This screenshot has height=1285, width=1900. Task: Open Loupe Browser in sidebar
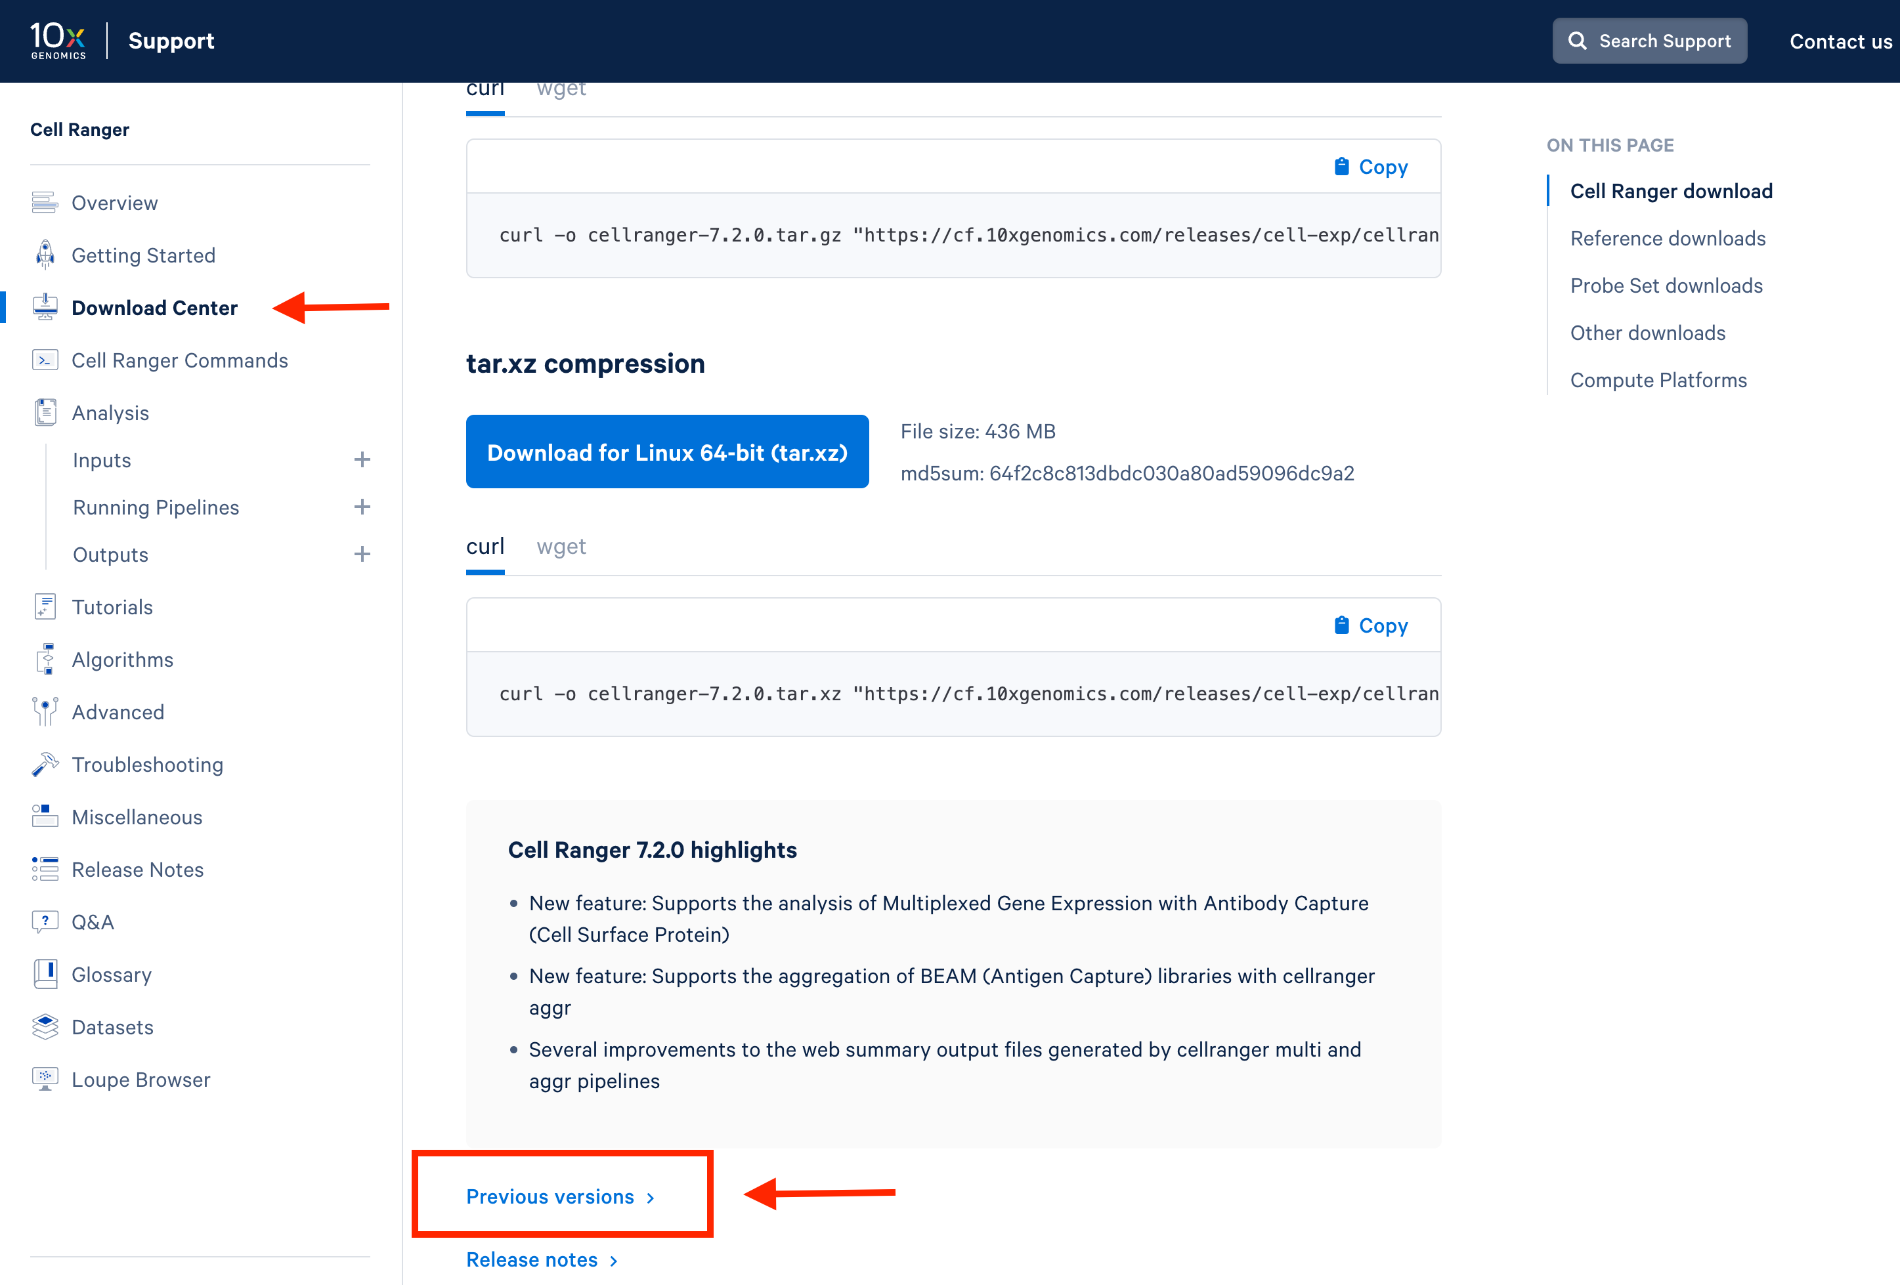(x=140, y=1079)
